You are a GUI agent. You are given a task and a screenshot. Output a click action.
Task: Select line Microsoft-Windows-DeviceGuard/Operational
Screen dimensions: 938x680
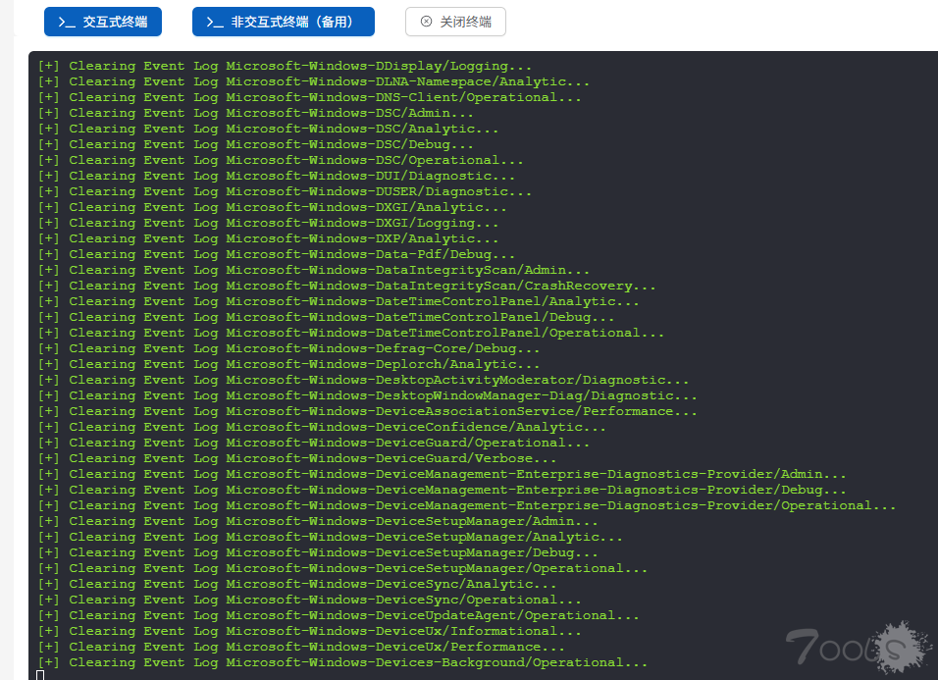point(314,443)
